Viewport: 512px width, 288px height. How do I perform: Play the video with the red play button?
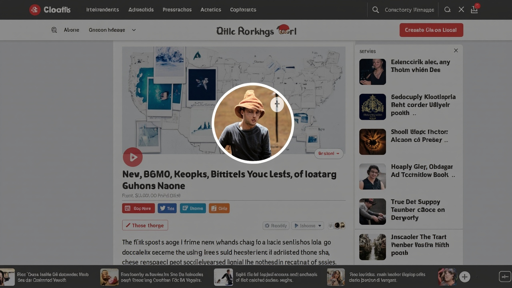(x=133, y=157)
